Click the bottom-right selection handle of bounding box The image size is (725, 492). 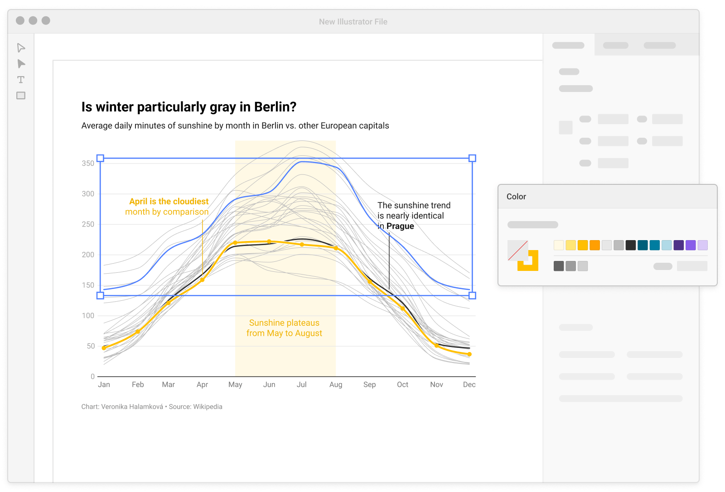[x=472, y=295]
